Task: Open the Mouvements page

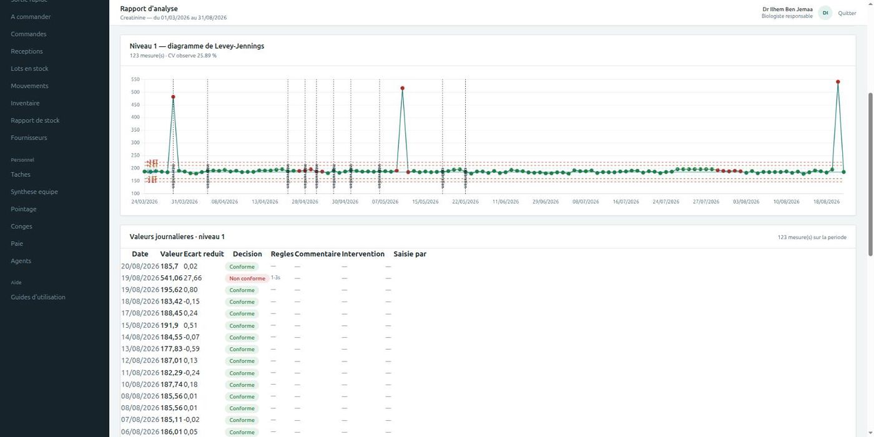Action: pos(29,86)
